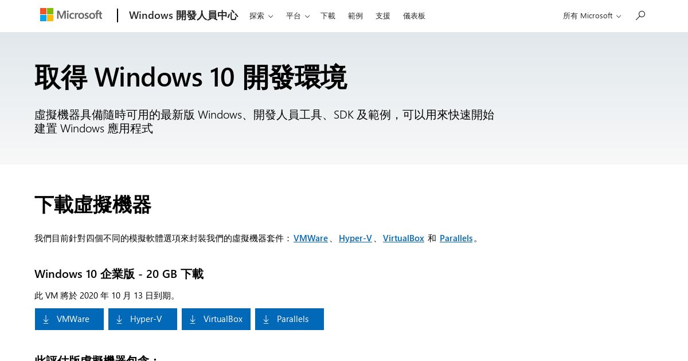
Task: Expand the 平台 dropdown menu
Action: pyautogui.click(x=298, y=16)
